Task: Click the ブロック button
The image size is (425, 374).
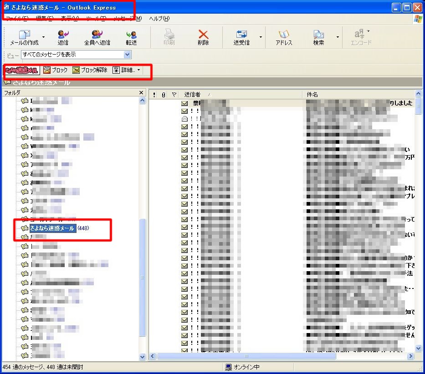Action: [x=55, y=70]
